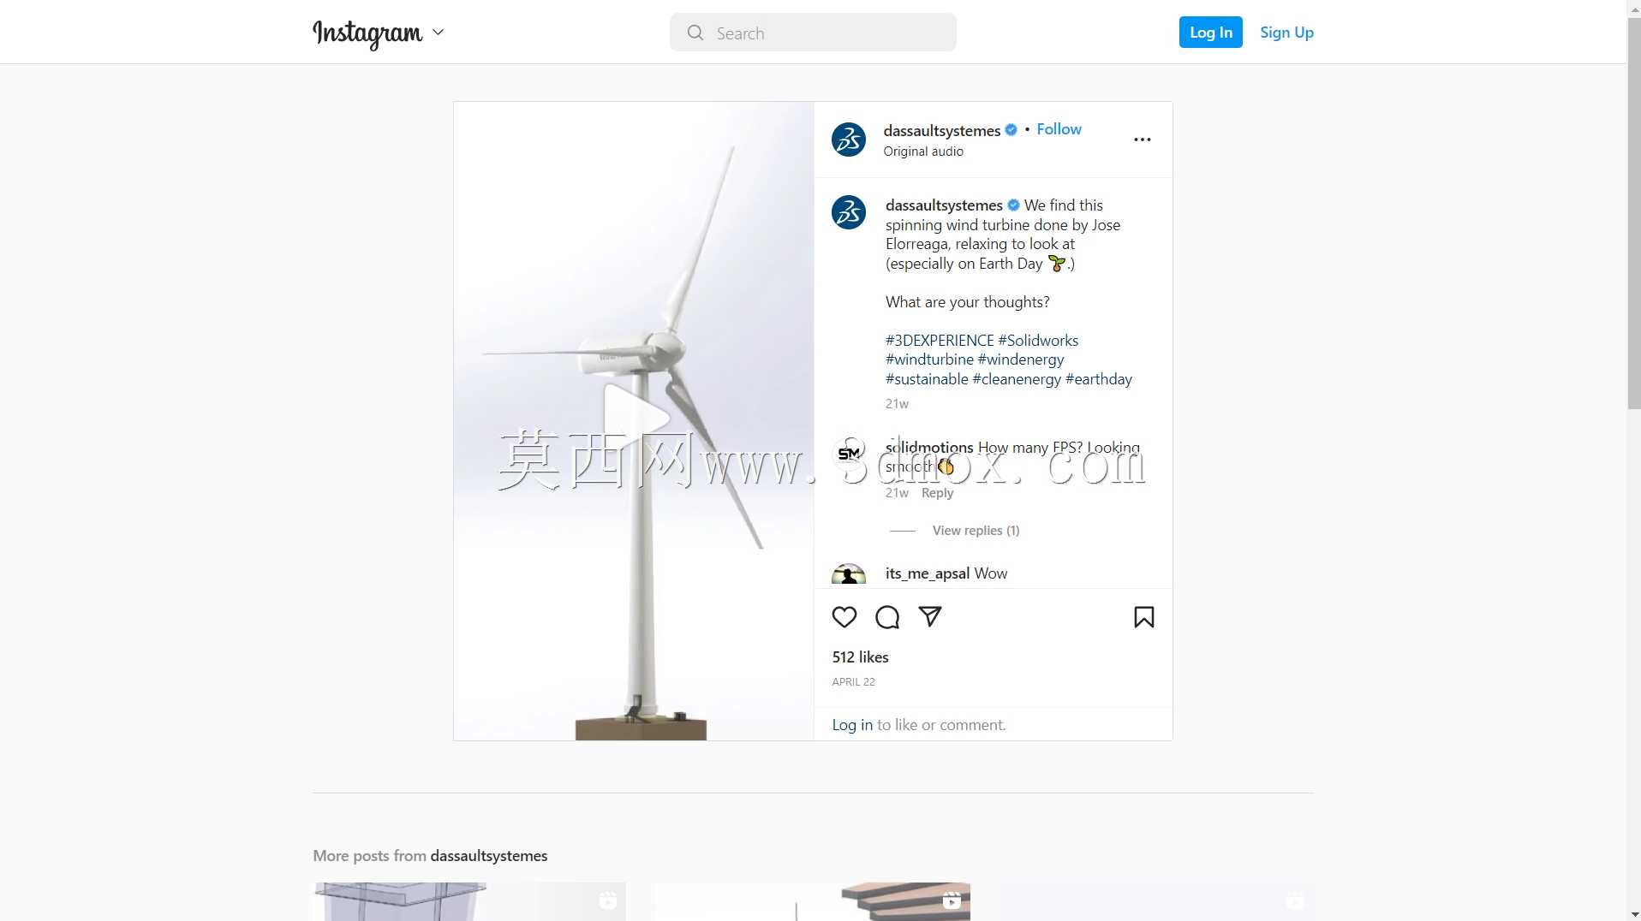This screenshot has height=921, width=1641.
Task: Share the post with paper plane icon
Action: pos(930,616)
